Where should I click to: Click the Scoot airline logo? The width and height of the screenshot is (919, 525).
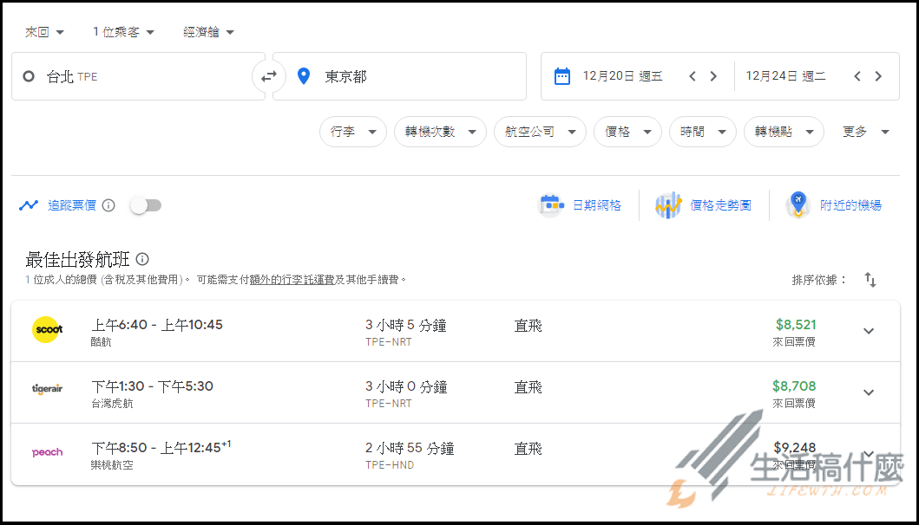click(48, 329)
